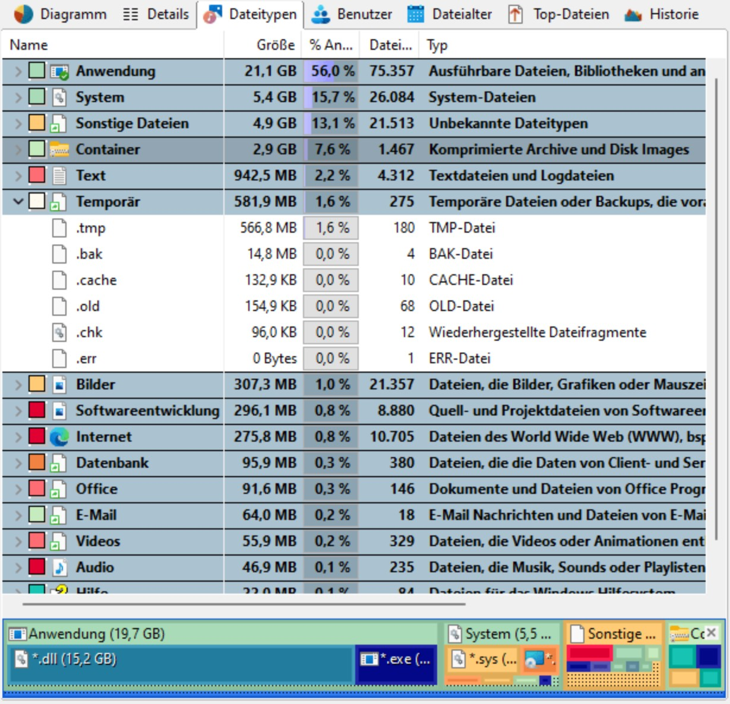Expand the Sonstige Dateien row
The image size is (730, 704).
(18, 123)
